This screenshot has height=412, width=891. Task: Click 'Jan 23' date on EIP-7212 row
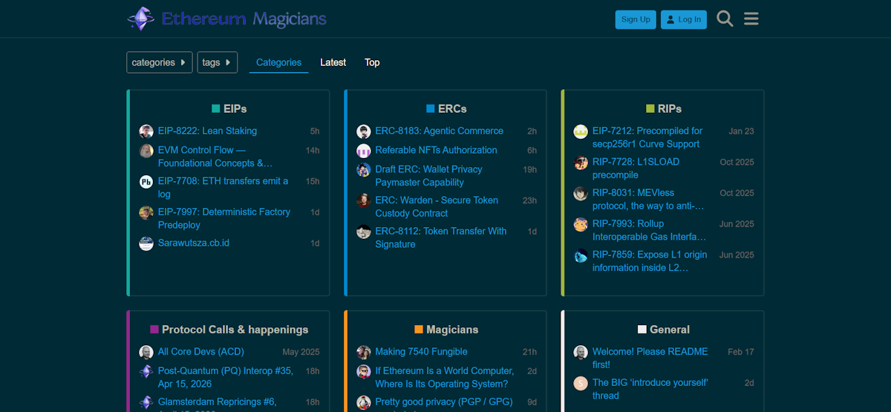tap(741, 131)
